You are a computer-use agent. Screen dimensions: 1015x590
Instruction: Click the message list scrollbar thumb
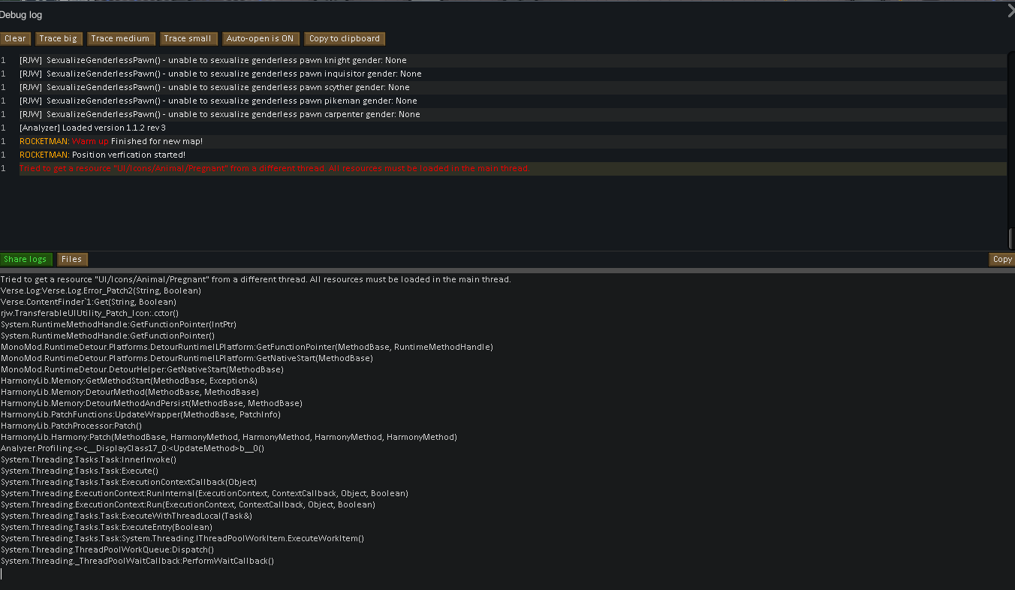pos(1010,239)
